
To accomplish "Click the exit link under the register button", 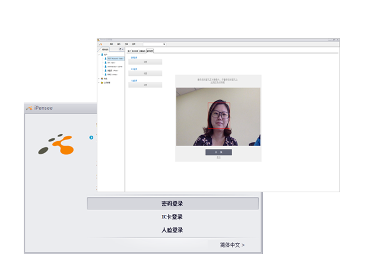I will (218, 157).
